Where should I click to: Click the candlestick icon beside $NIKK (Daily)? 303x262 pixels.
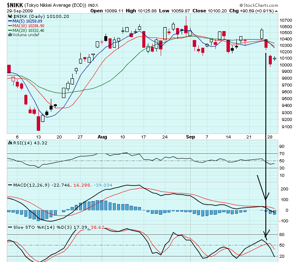[x=10, y=17]
